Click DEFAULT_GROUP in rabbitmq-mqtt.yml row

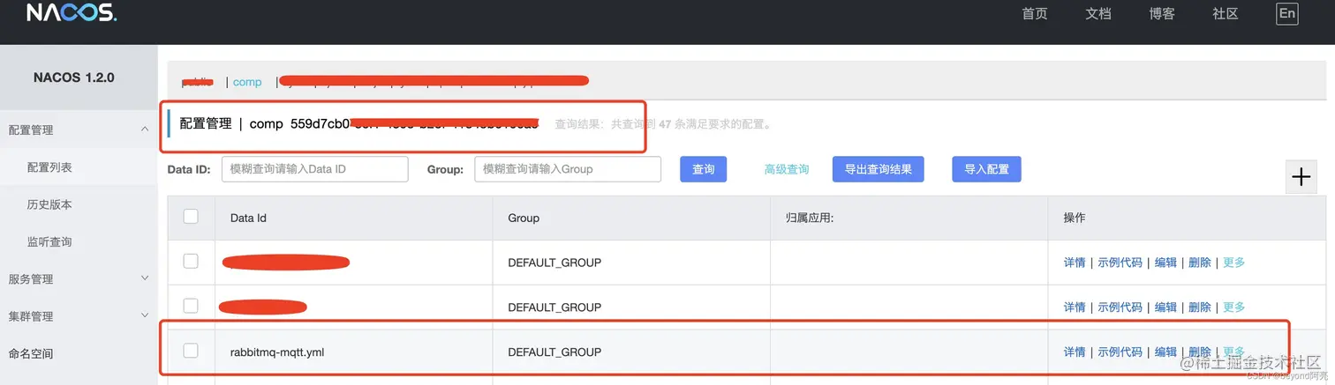(x=554, y=352)
